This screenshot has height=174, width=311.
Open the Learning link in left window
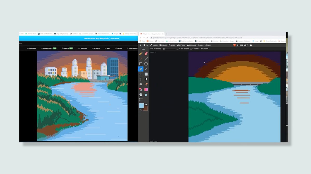32,48
